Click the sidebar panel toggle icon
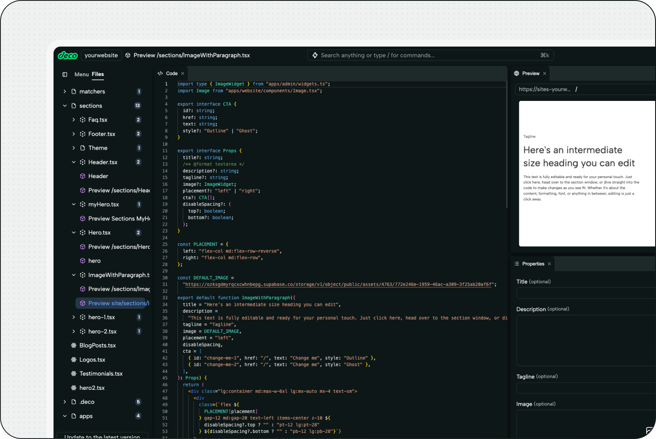The width and height of the screenshot is (656, 439). 65,74
